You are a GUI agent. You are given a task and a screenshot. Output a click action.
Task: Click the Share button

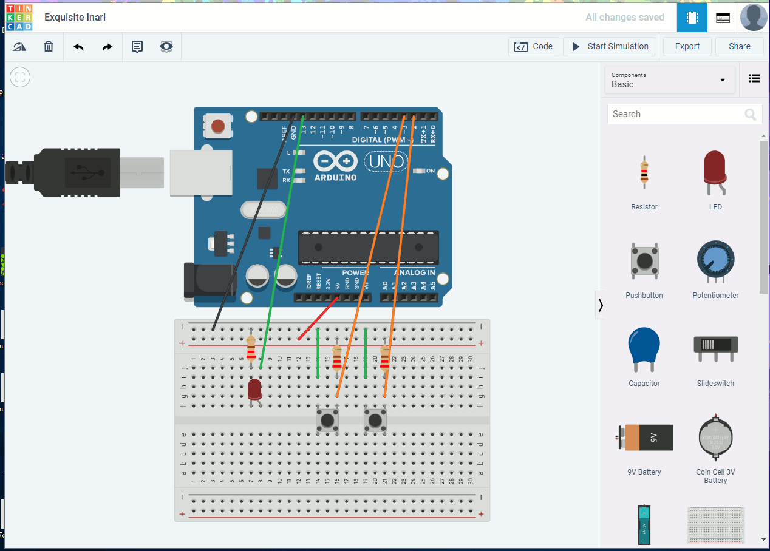pos(739,47)
